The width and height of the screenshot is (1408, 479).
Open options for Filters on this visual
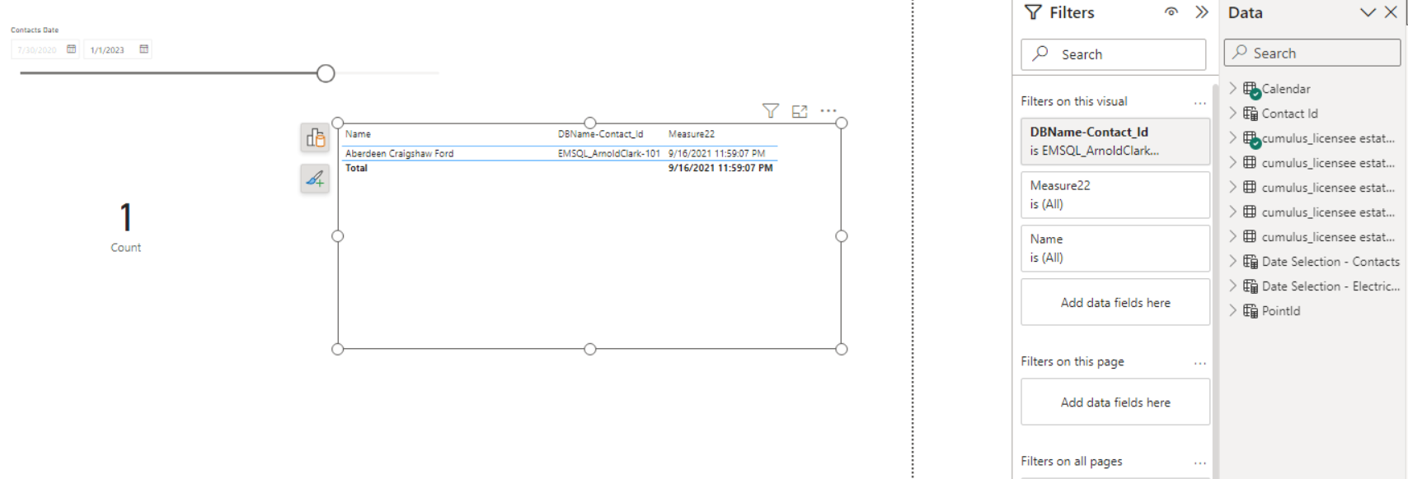pos(1200,103)
